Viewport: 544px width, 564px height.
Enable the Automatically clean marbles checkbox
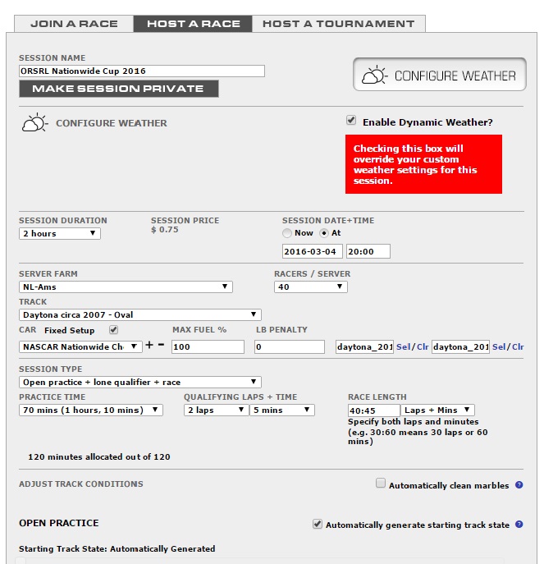click(381, 484)
